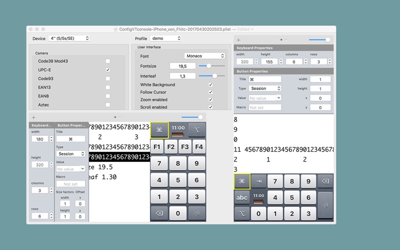Tap the 0 key in portrait keyboard
The image size is (400, 250).
click(x=178, y=213)
